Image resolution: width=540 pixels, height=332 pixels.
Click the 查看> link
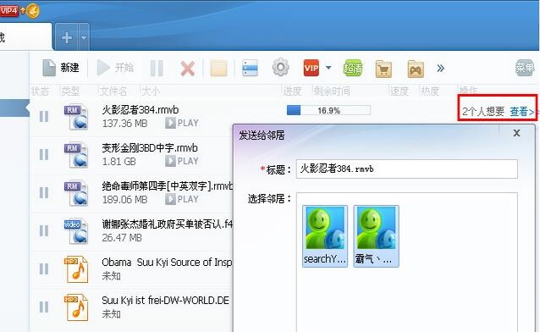pos(521,111)
